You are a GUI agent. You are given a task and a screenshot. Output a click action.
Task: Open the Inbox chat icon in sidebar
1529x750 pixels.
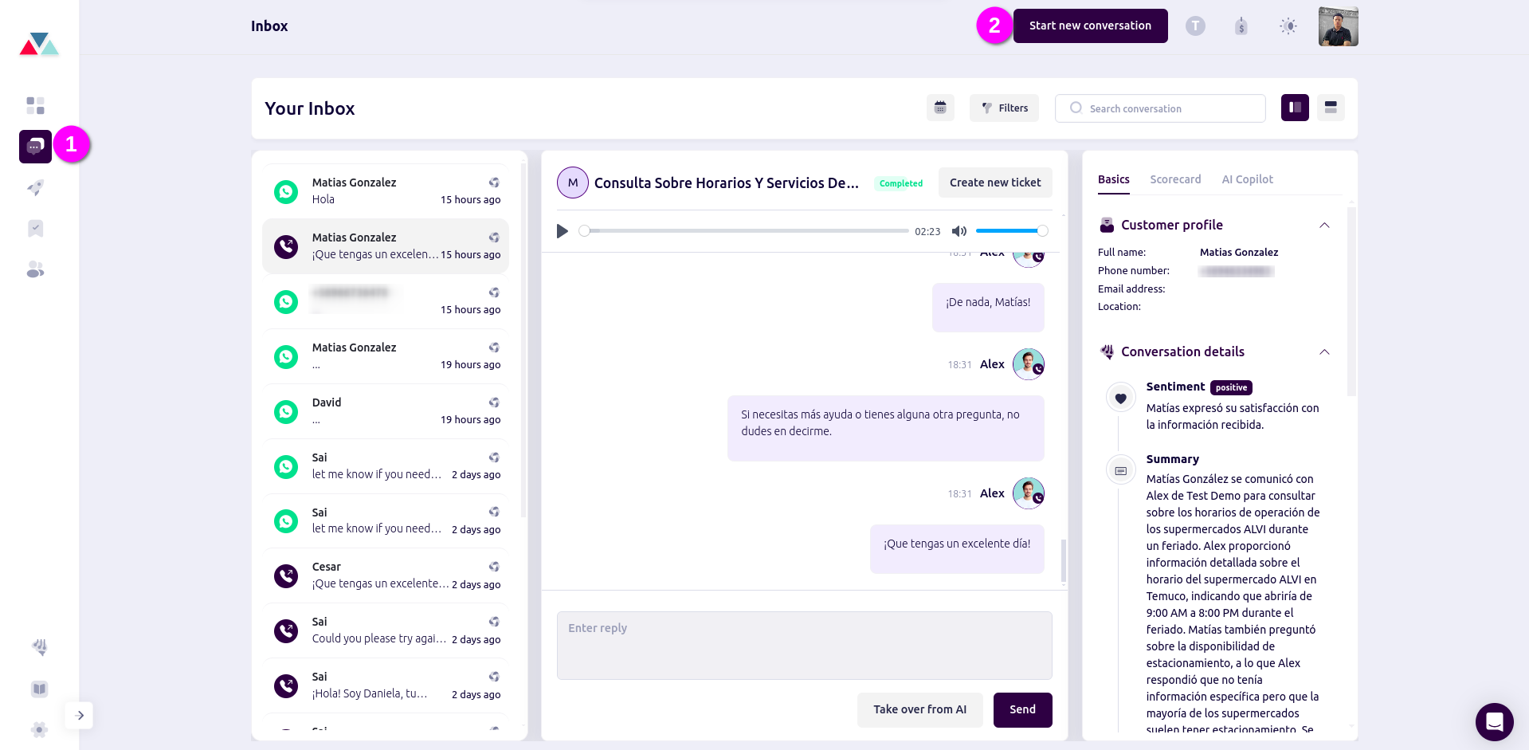click(35, 147)
